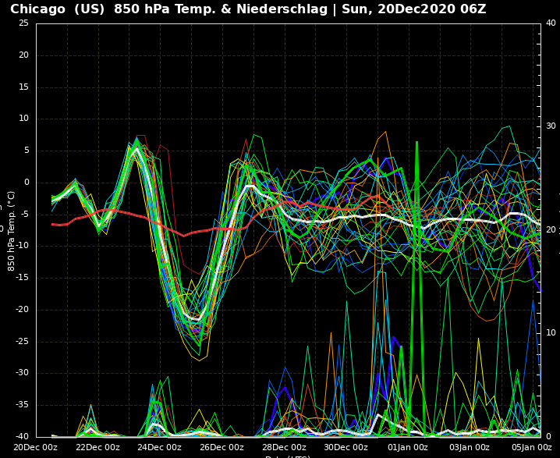Viewport: 560px width, 458px height.
Task: Click the "05Jan 00z" date label
Action: [x=532, y=447]
